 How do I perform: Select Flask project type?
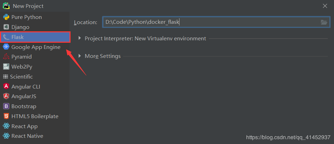click(x=17, y=37)
